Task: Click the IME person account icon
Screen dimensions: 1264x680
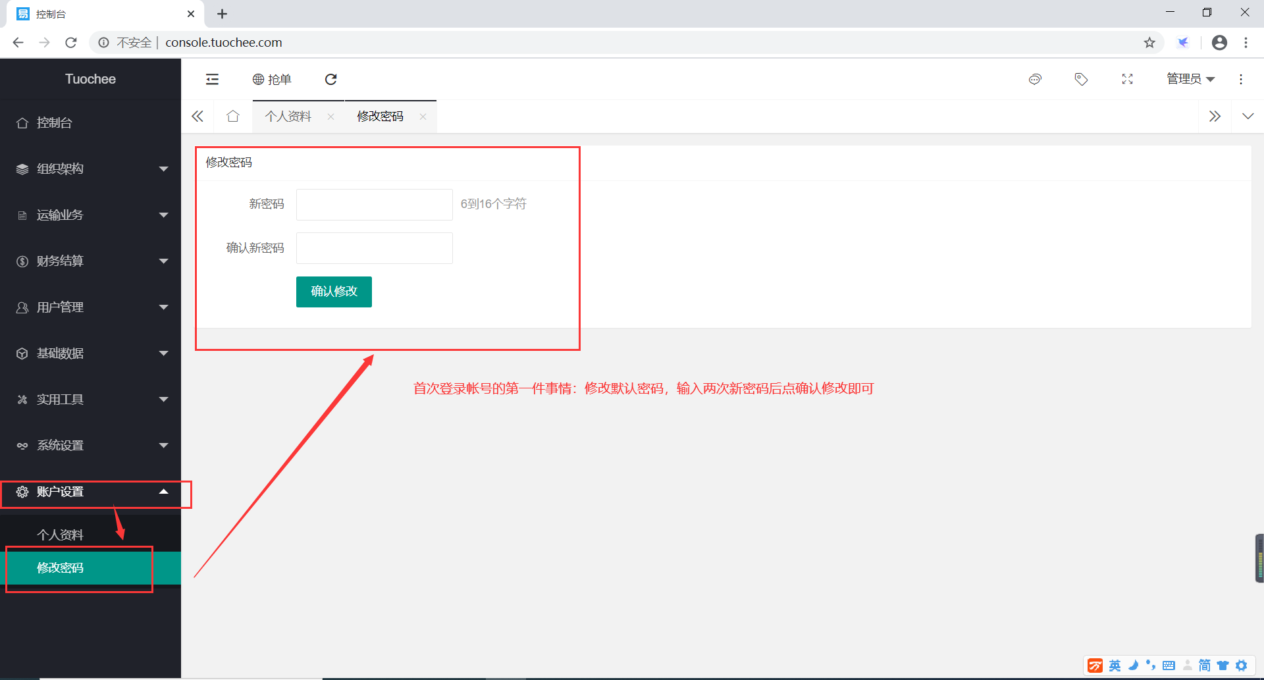Action: click(x=1187, y=666)
